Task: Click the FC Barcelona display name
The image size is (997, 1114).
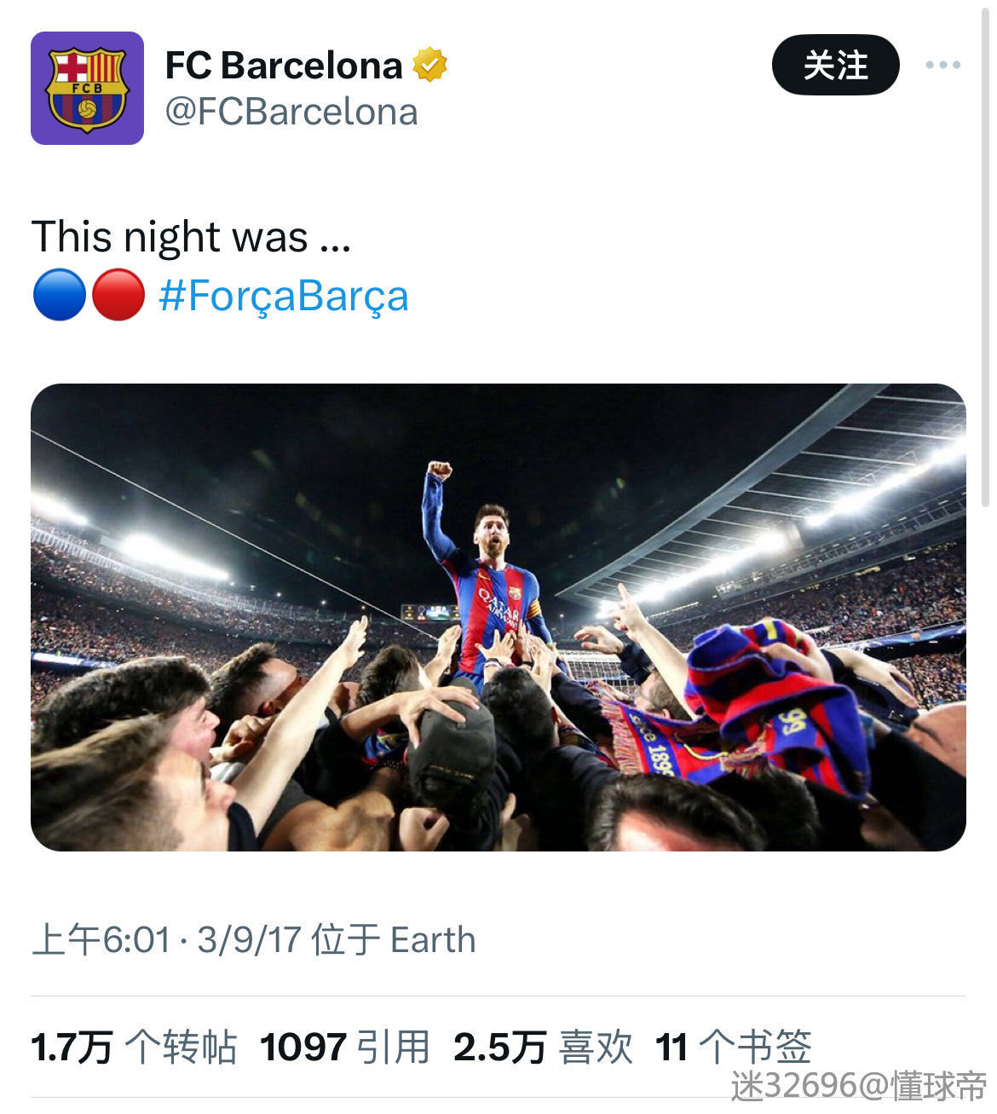Action: 284,66
